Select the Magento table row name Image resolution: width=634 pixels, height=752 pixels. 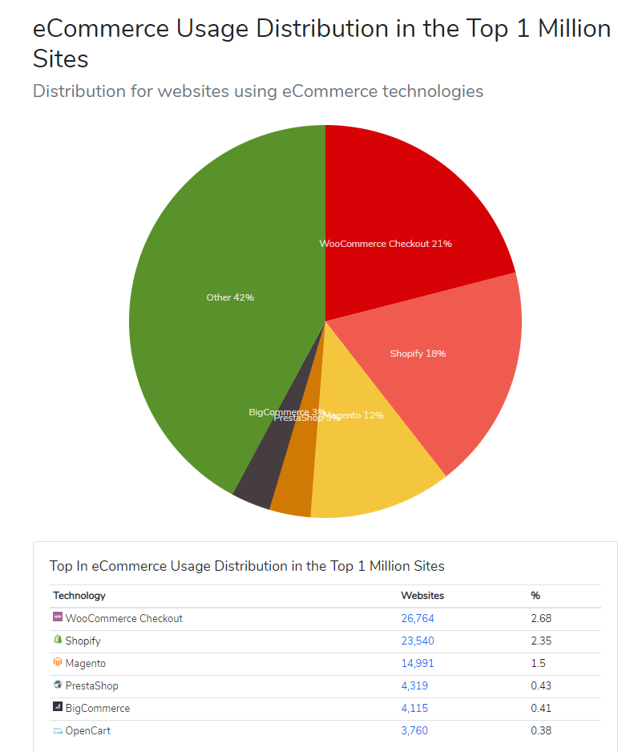(86, 664)
